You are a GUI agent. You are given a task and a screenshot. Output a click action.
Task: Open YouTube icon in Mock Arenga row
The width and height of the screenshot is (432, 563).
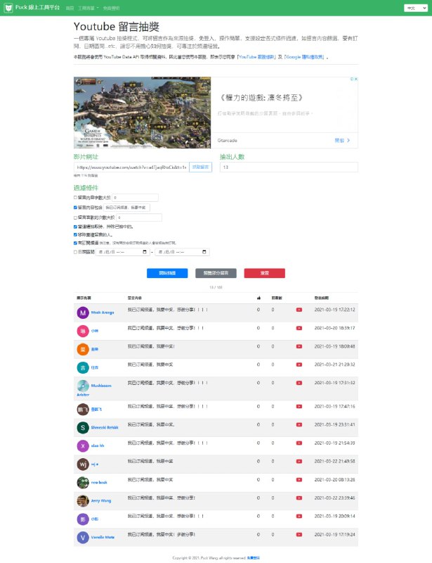click(x=299, y=310)
